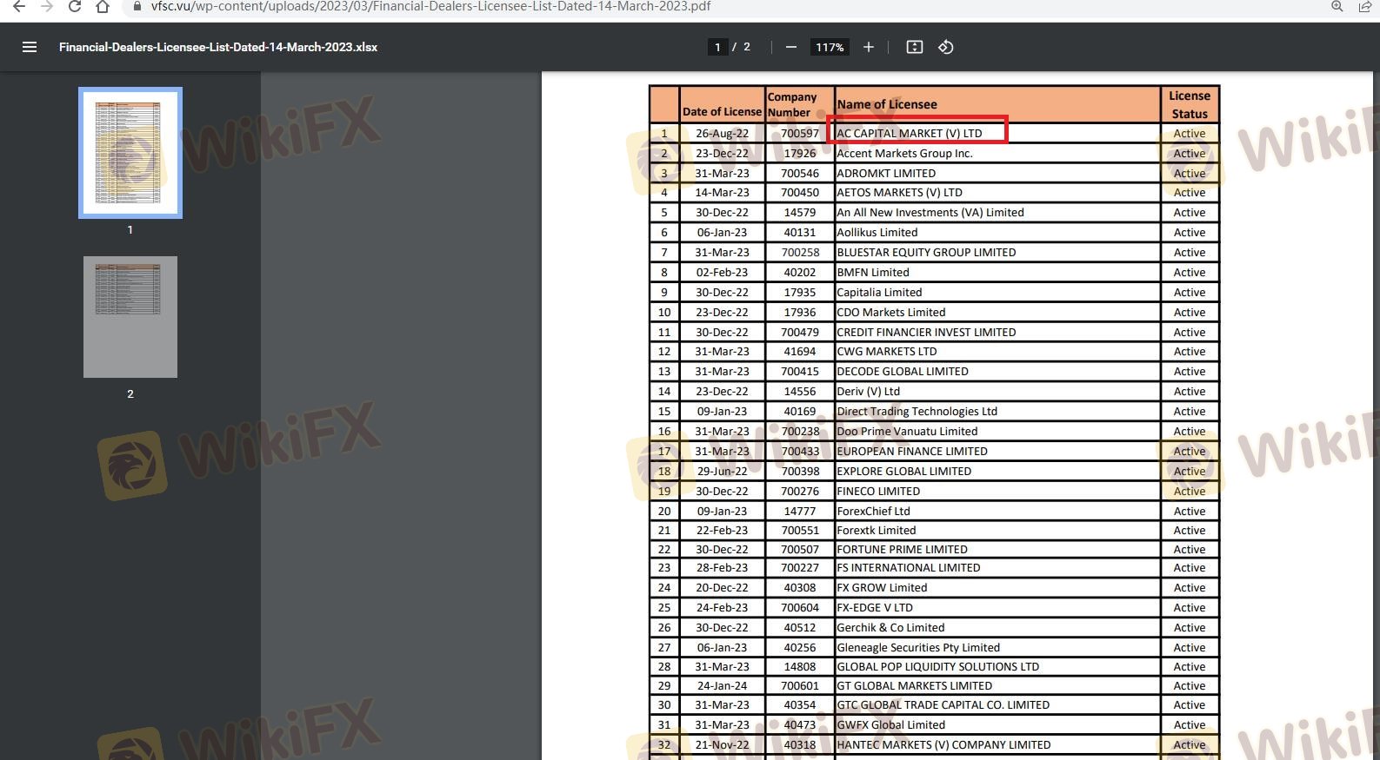The height and width of the screenshot is (760, 1380).
Task: Click the share icon in address bar
Action: tap(1365, 7)
